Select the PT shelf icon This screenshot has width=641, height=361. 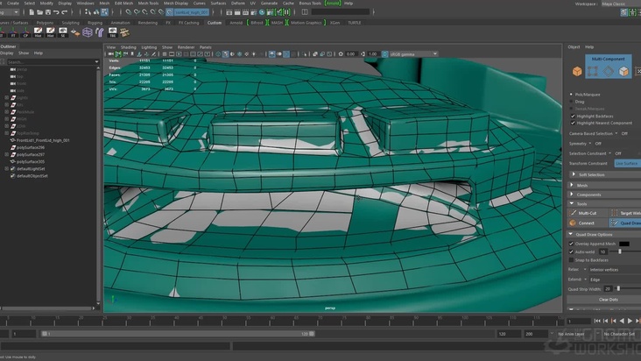click(x=13, y=32)
